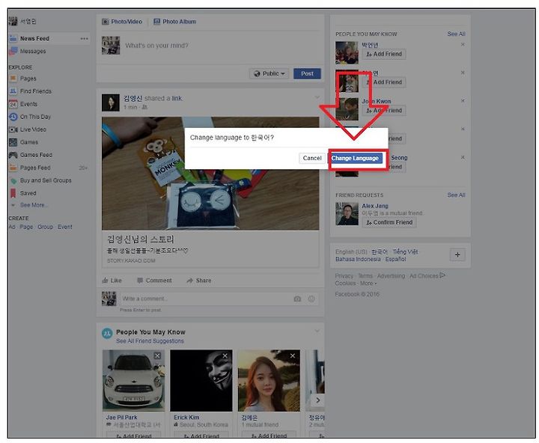Comment on the shared post
This screenshot has width=539, height=443.
(x=154, y=281)
